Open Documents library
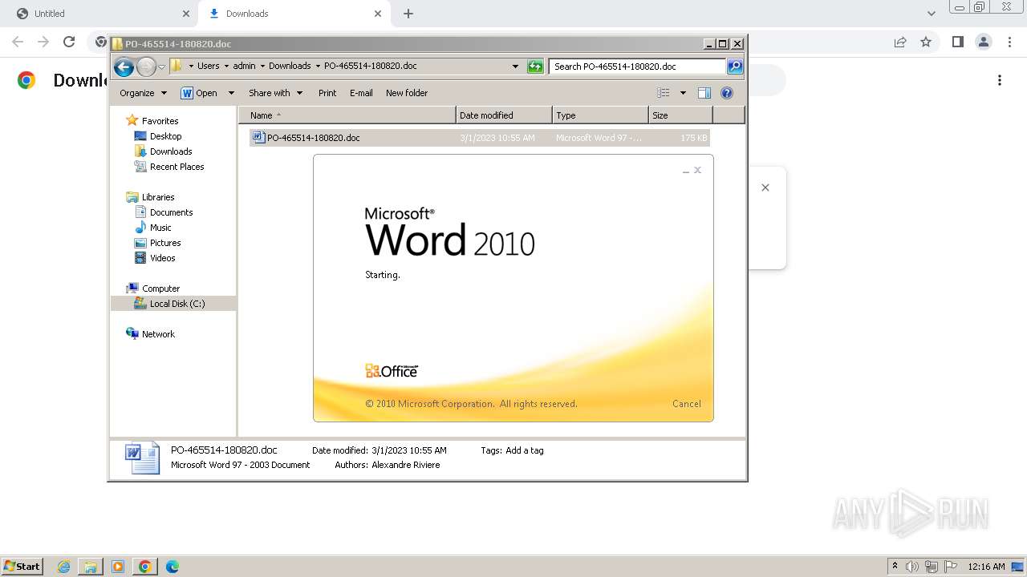 coord(171,212)
